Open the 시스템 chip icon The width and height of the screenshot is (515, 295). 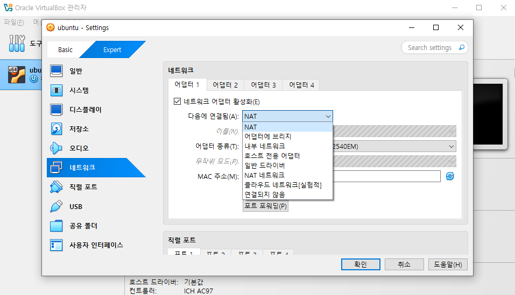56,90
